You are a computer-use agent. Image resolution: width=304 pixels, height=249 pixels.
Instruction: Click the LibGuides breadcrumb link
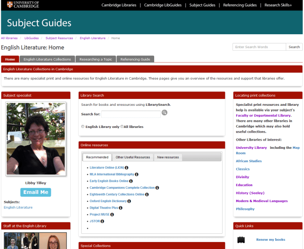tap(32, 38)
